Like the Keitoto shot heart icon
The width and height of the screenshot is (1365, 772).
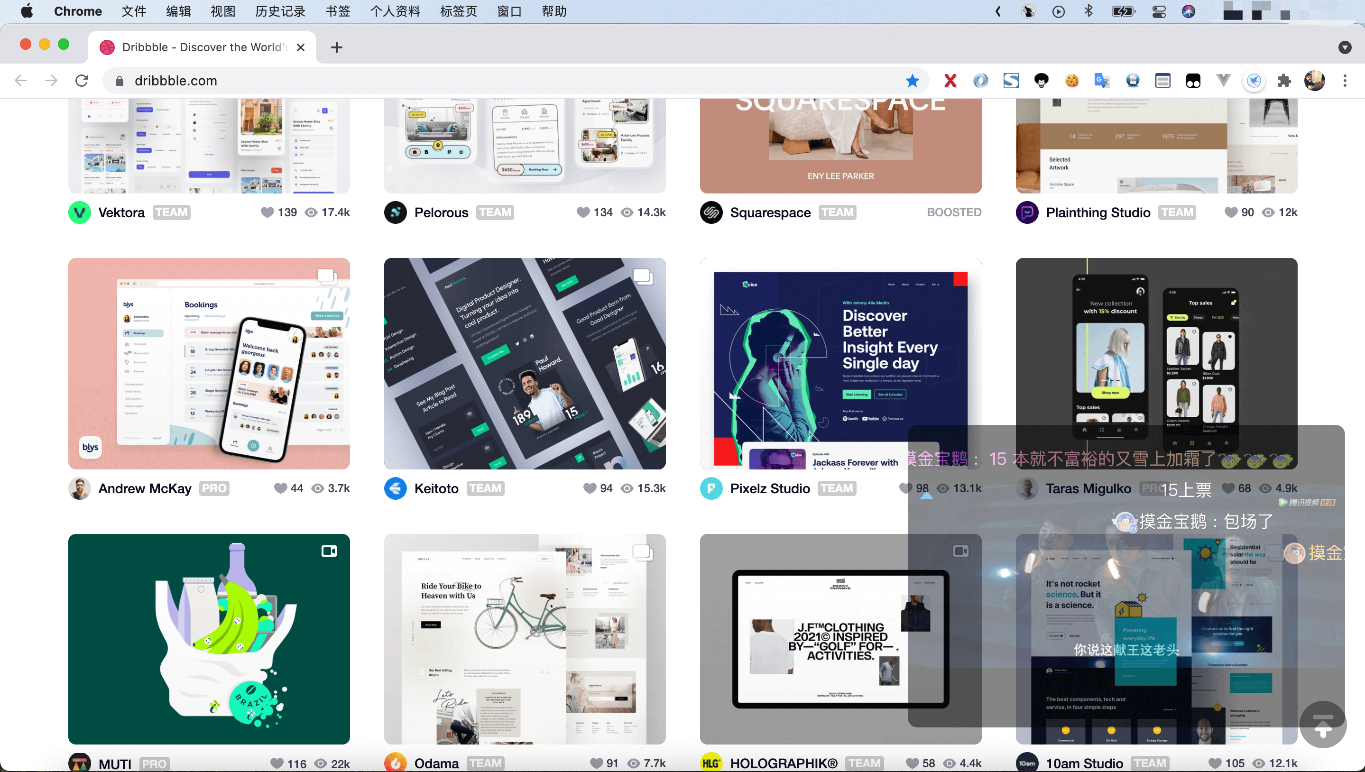coord(589,488)
